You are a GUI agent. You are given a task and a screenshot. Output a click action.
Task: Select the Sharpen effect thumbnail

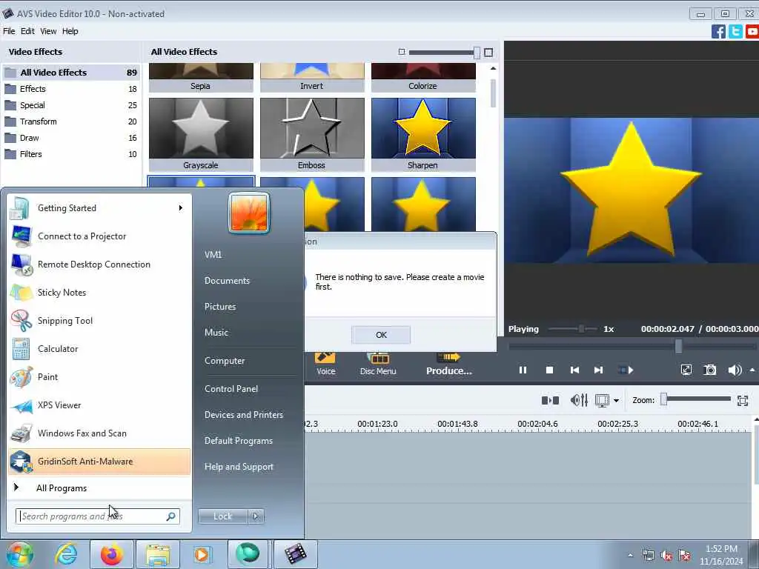(x=423, y=135)
